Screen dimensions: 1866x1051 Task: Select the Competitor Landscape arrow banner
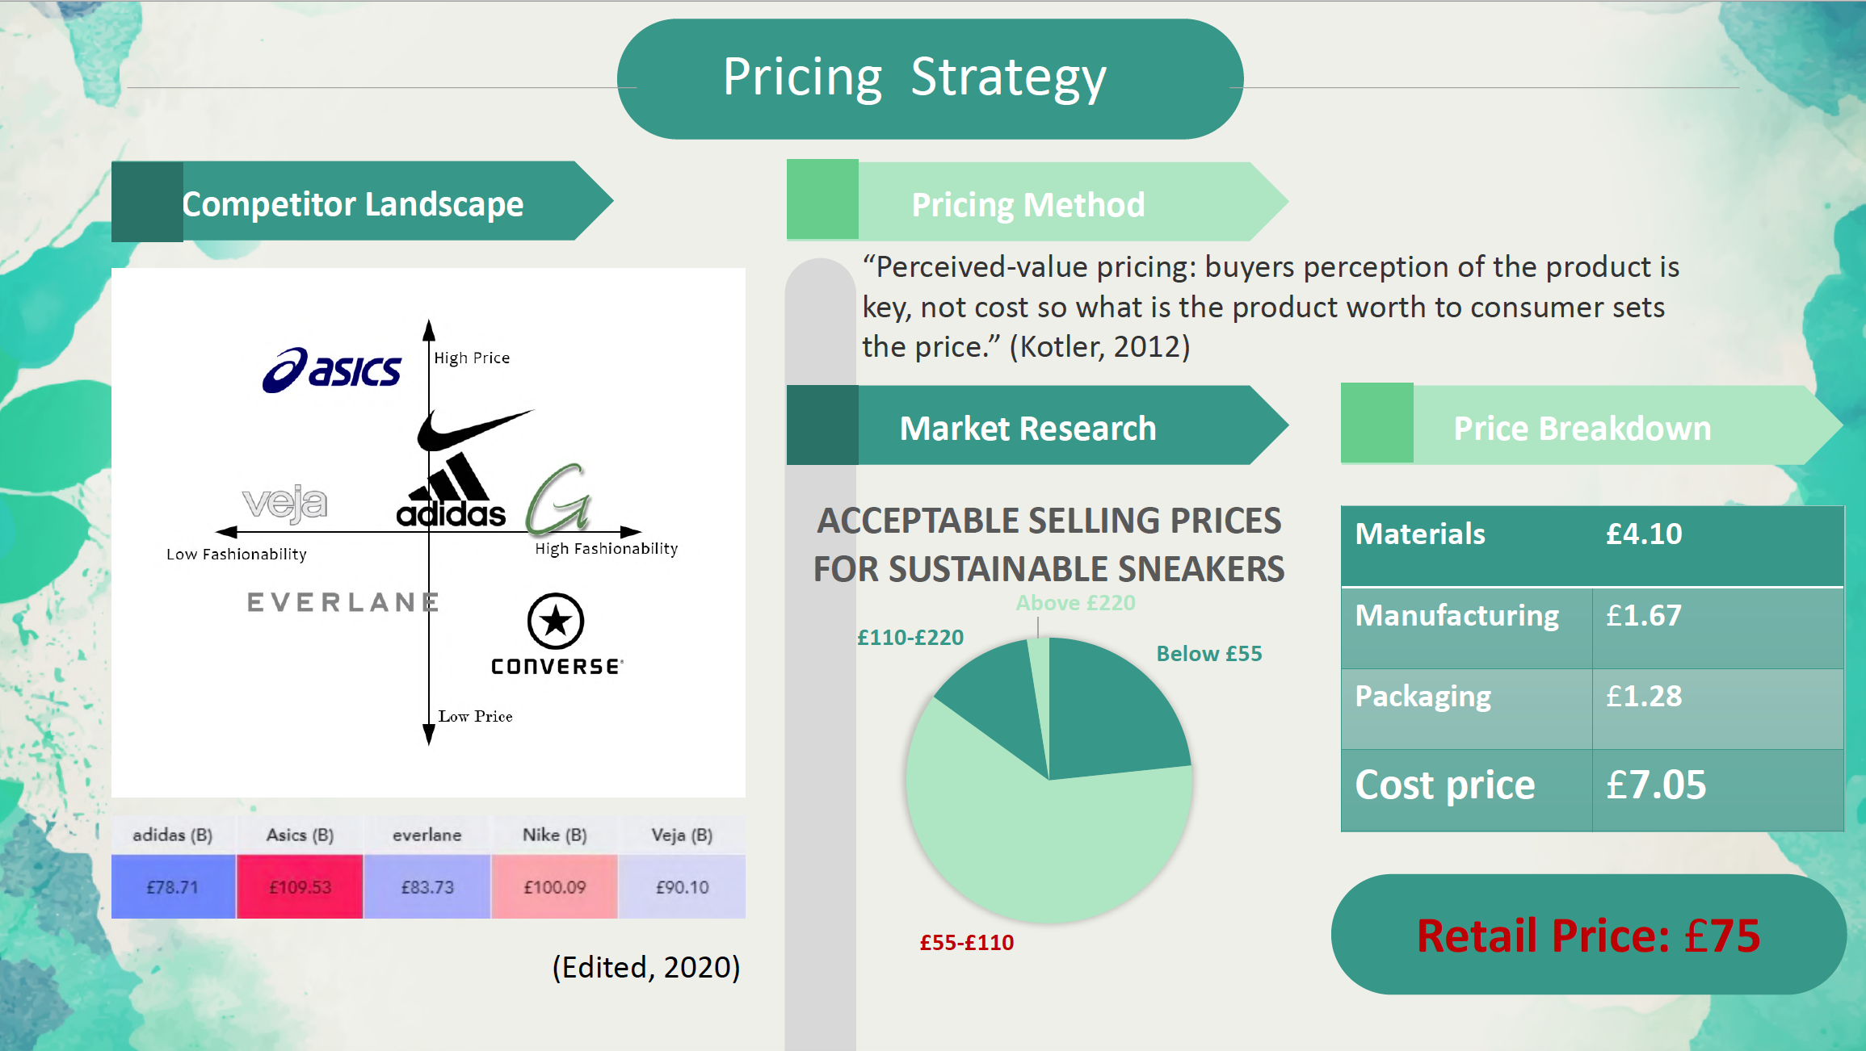click(x=362, y=201)
